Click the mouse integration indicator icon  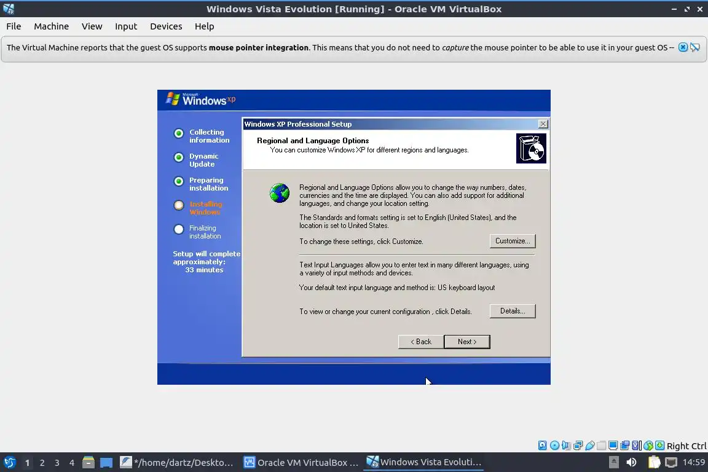pos(648,446)
